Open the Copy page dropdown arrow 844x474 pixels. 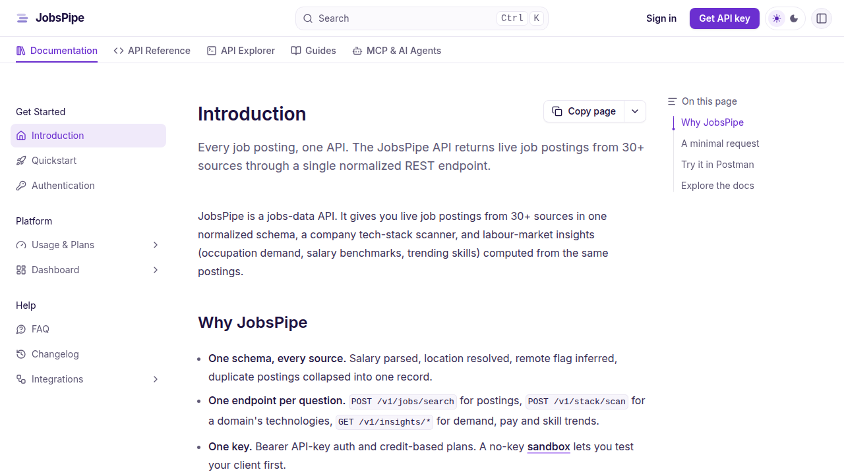click(635, 111)
